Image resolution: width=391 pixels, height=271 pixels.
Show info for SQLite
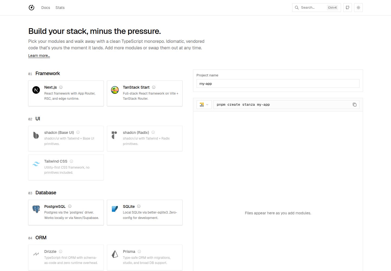click(139, 206)
